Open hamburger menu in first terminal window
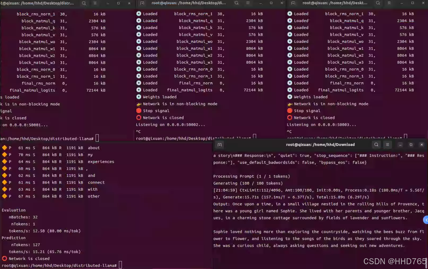Viewport: 428px width, 269px height. click(95, 3)
